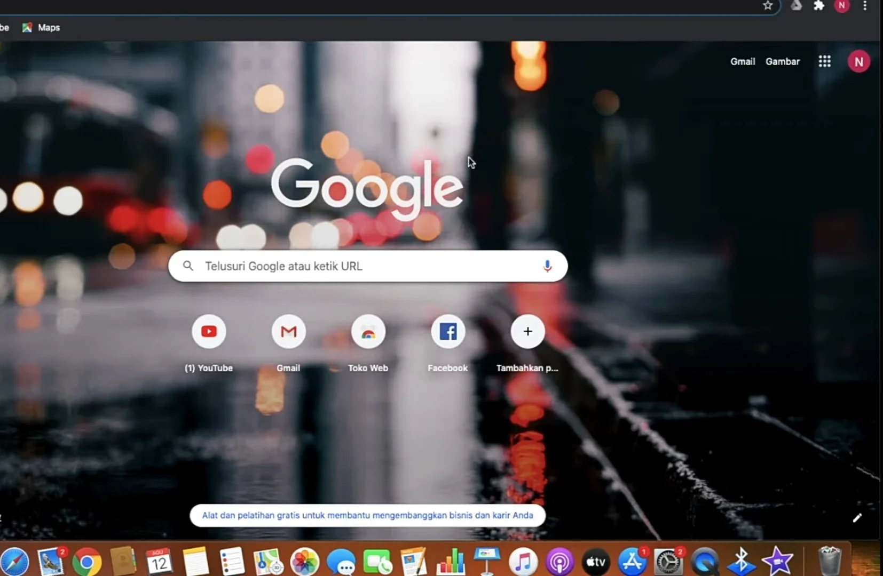
Task: Open the Trash in the Dock
Action: click(830, 561)
